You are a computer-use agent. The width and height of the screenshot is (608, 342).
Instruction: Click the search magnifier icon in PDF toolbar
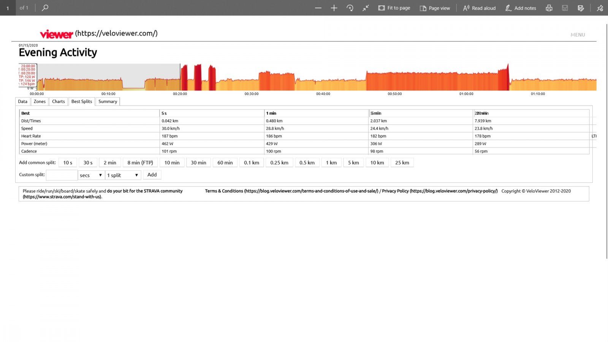[45, 8]
